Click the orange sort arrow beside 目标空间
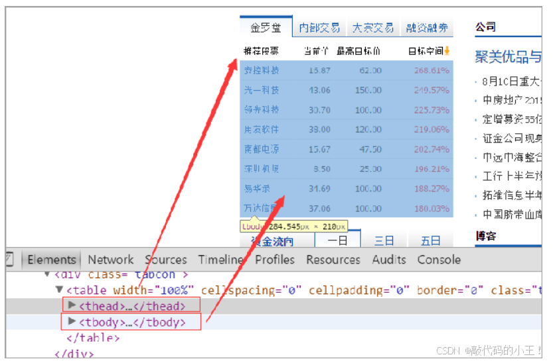553x361 pixels. 447,50
